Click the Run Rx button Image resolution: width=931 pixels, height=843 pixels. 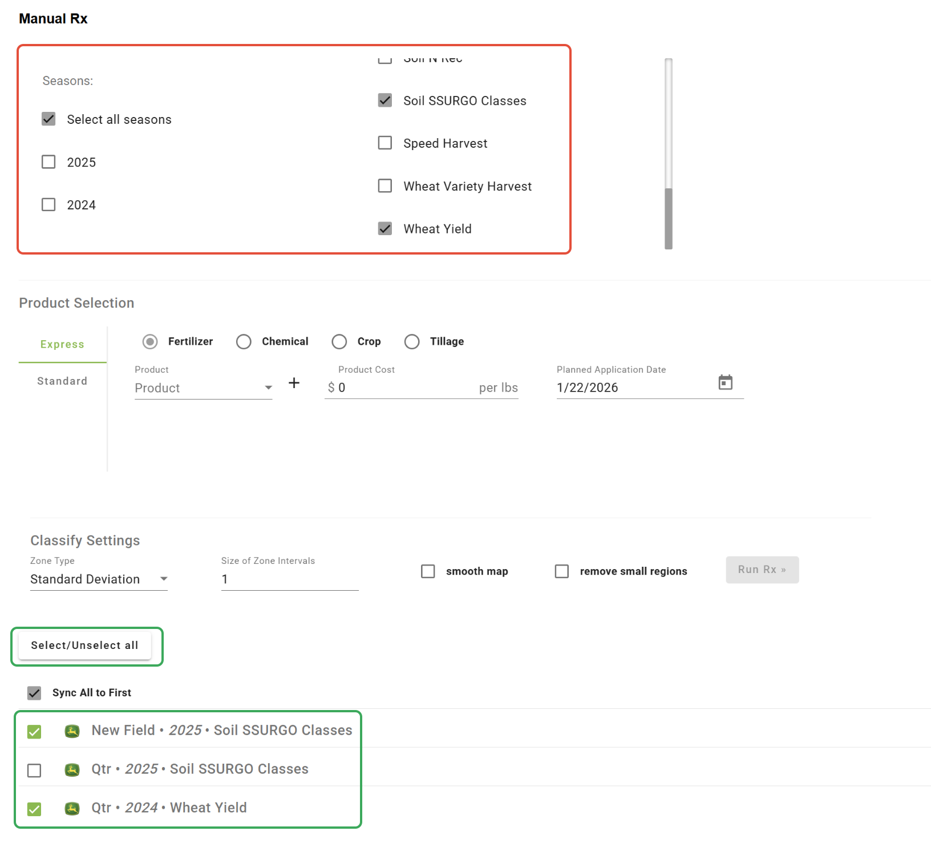[x=762, y=570]
